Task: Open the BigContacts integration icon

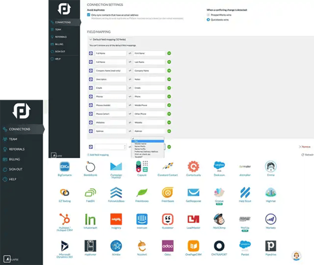Action: (x=64, y=167)
